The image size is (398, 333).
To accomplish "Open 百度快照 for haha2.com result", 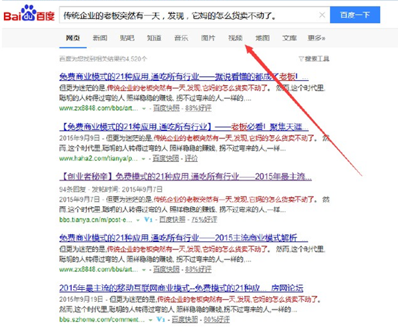I will click(x=166, y=159).
